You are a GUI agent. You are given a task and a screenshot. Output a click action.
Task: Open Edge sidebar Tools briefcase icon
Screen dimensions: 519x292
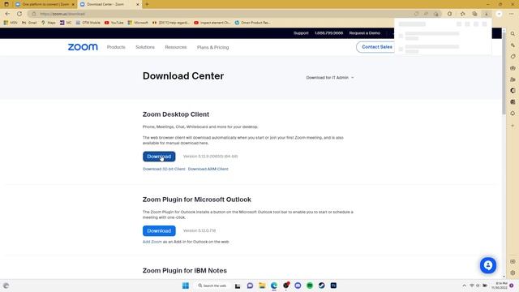(x=513, y=68)
